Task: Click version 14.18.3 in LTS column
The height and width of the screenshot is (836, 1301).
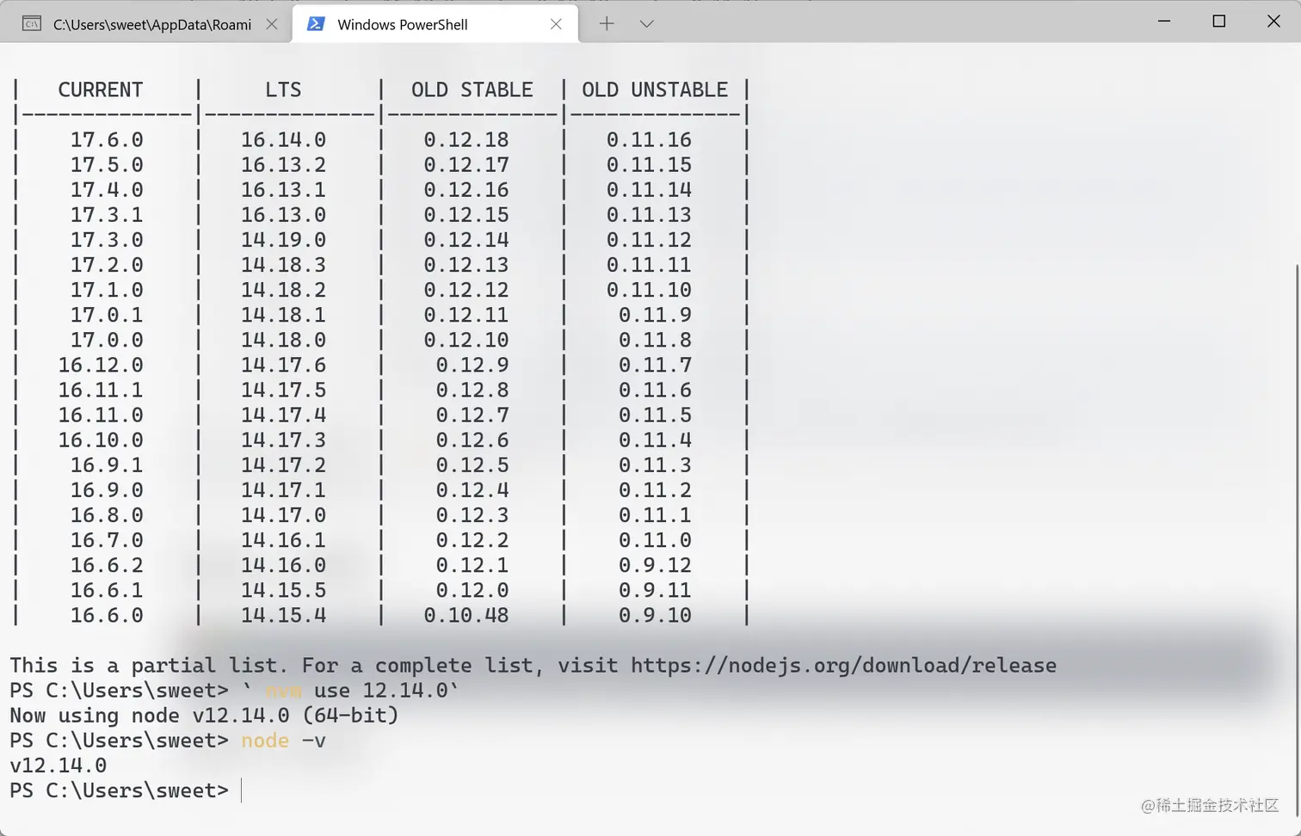Action: tap(283, 264)
